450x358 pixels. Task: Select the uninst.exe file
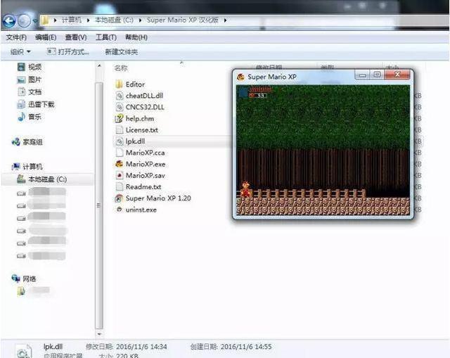[x=141, y=210]
